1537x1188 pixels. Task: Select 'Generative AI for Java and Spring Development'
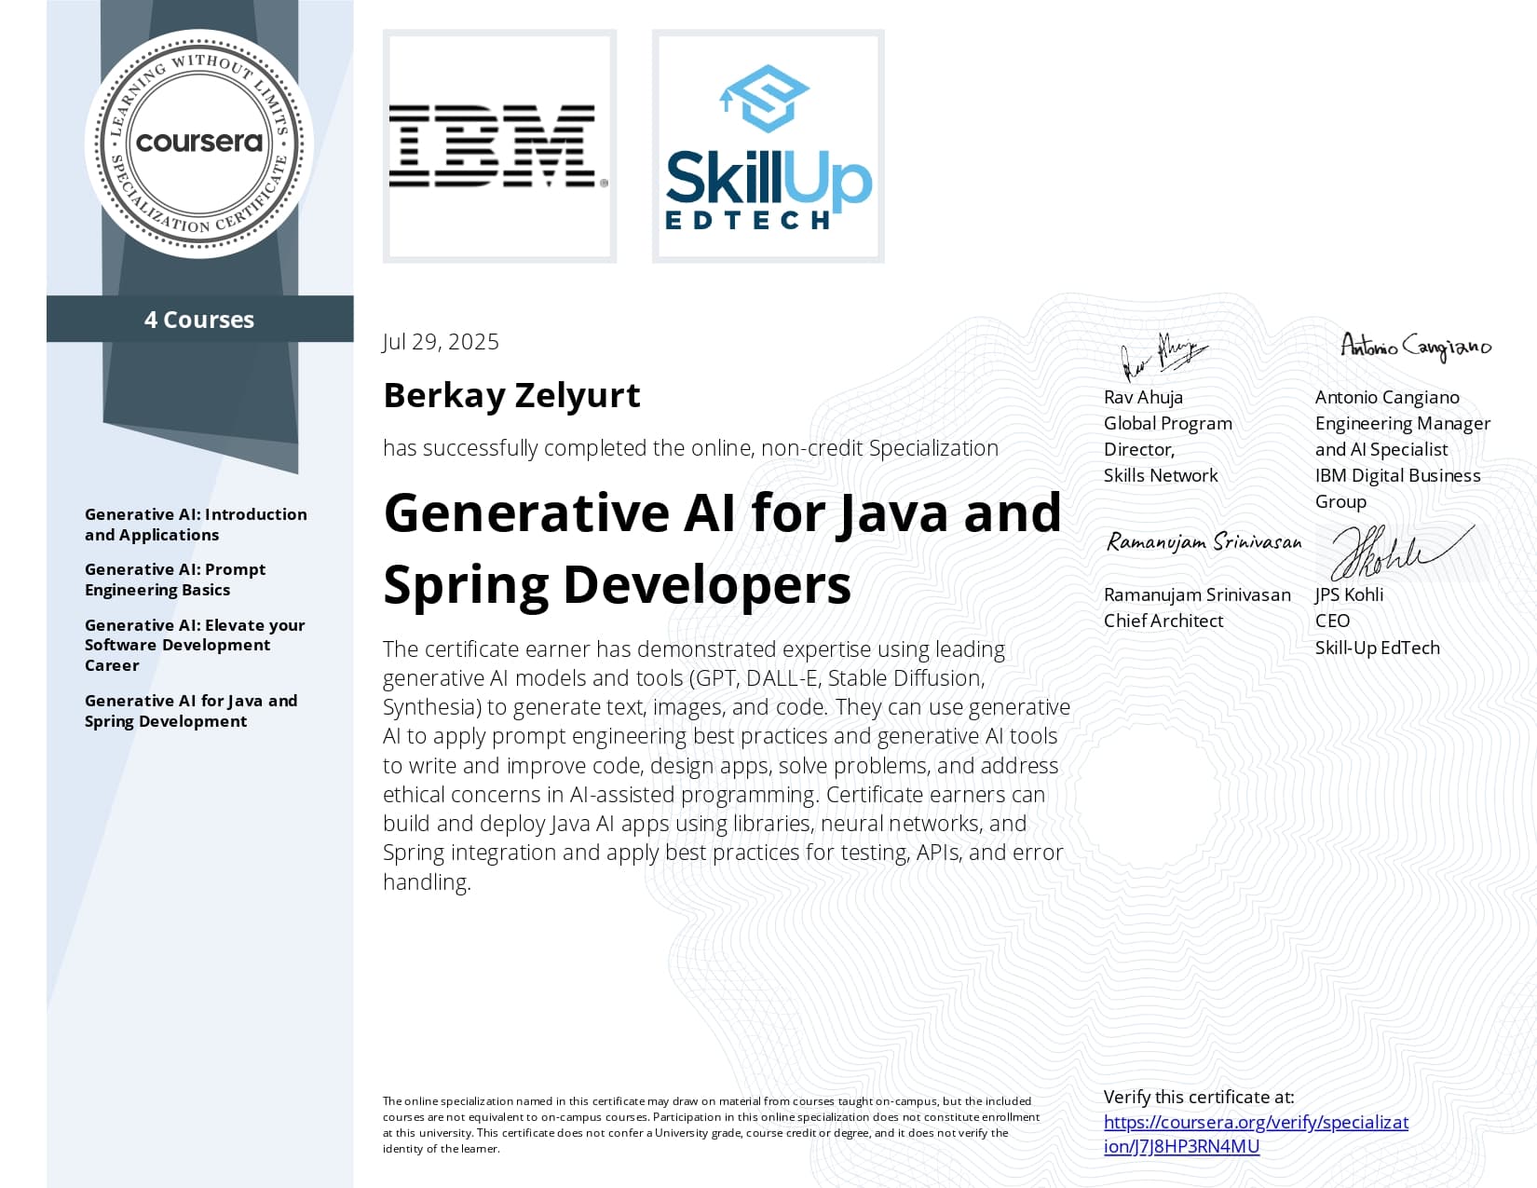[x=191, y=711]
